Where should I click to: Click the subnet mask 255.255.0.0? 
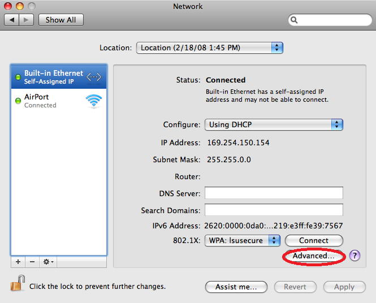(x=229, y=159)
